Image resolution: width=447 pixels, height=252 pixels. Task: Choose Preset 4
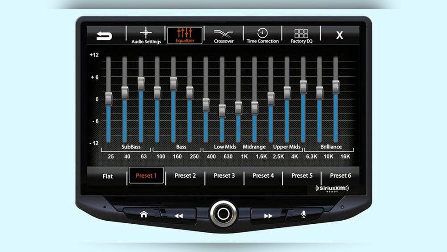pyautogui.click(x=263, y=175)
